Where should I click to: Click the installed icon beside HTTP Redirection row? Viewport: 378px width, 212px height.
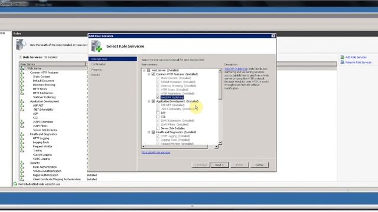(22, 93)
